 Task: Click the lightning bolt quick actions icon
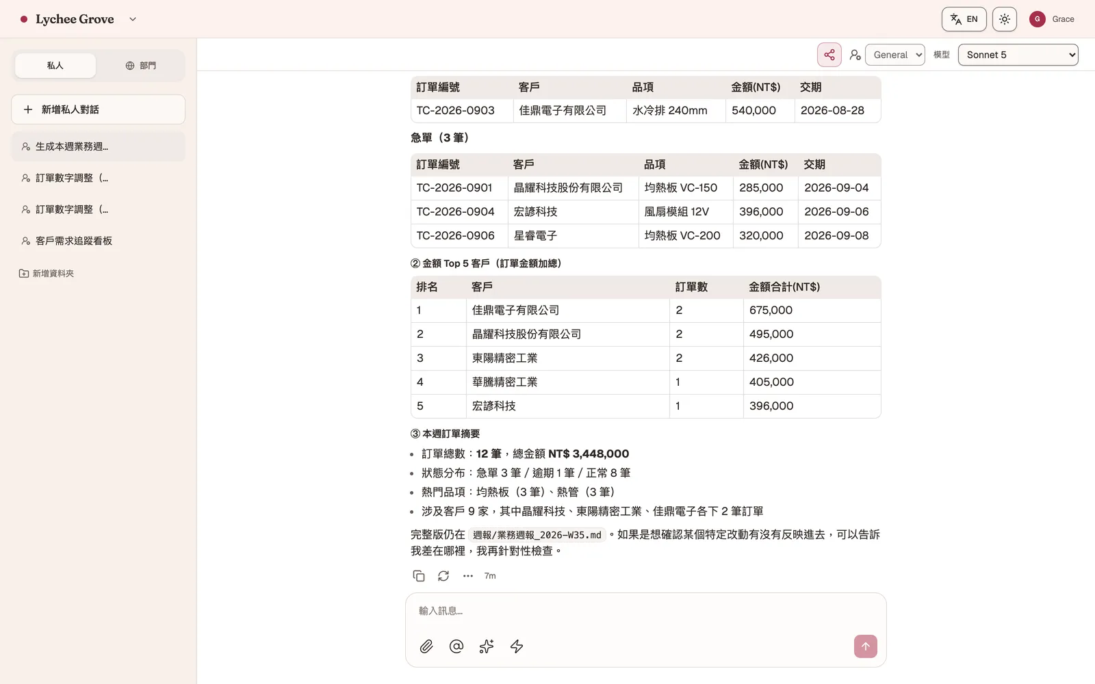click(x=517, y=646)
